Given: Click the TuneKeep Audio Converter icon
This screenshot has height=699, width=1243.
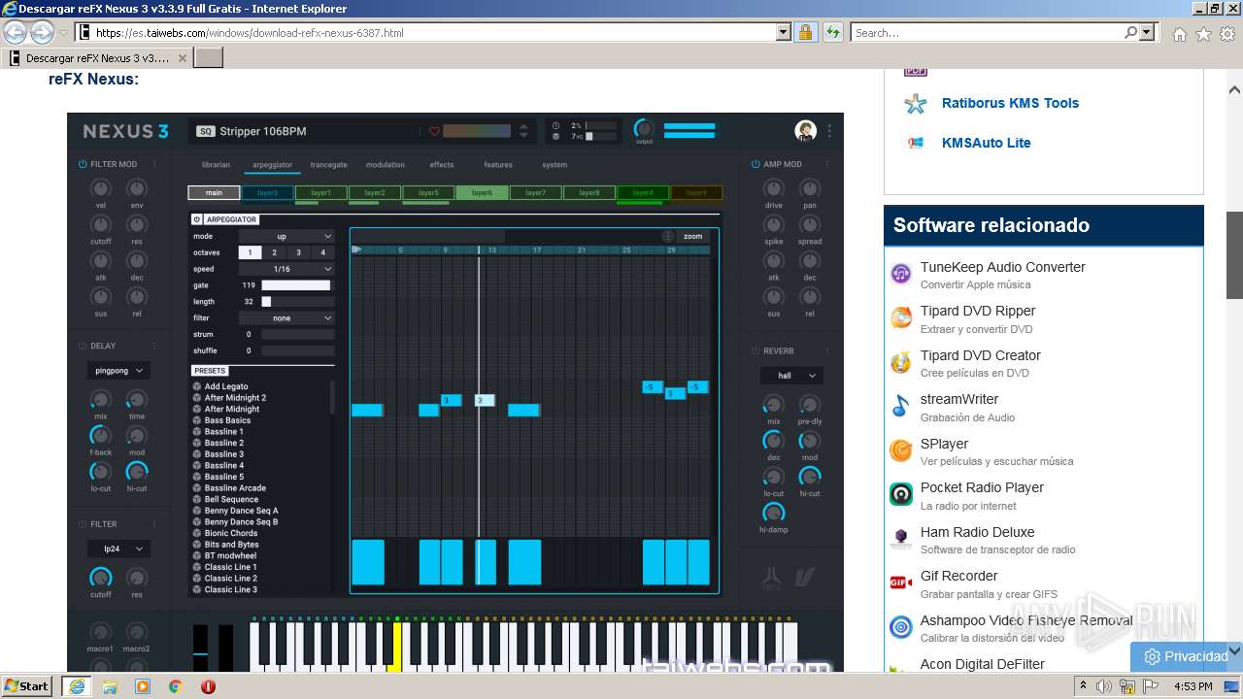Looking at the screenshot, I should point(901,274).
